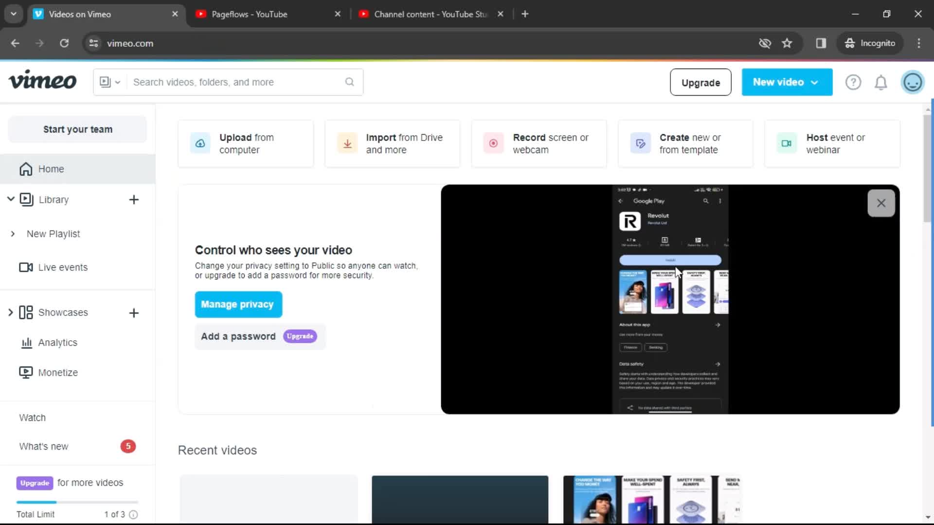Screen dimensions: 934x525
Task: Click the Upgrade button in header
Action: [x=700, y=82]
